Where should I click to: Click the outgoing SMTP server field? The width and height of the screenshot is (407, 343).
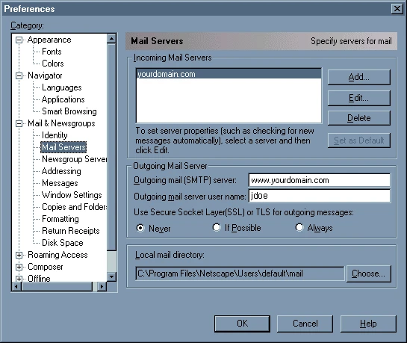click(320, 180)
